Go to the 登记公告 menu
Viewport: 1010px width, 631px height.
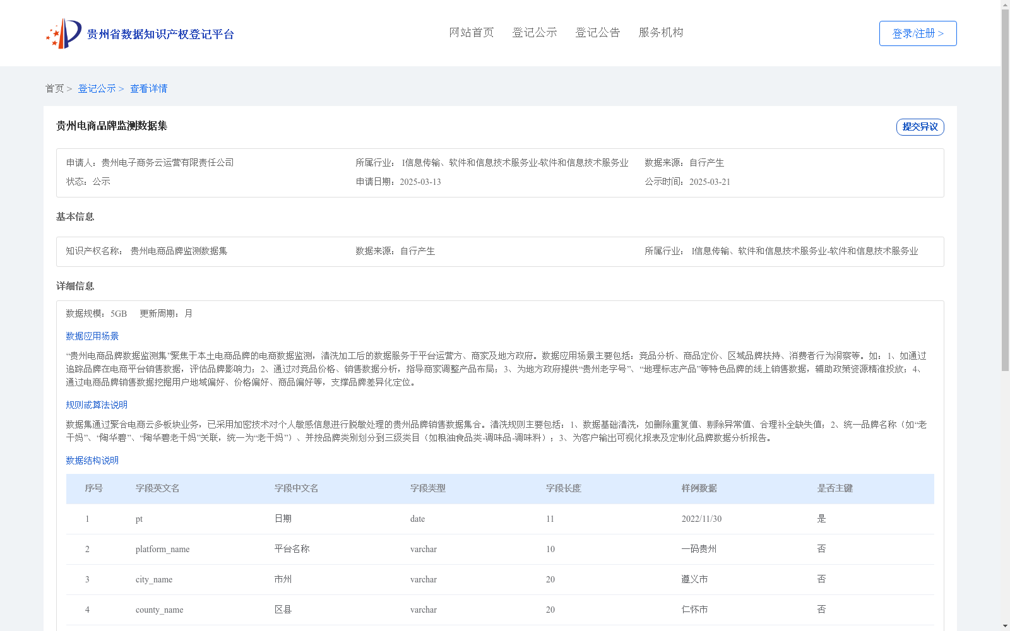[x=598, y=33]
